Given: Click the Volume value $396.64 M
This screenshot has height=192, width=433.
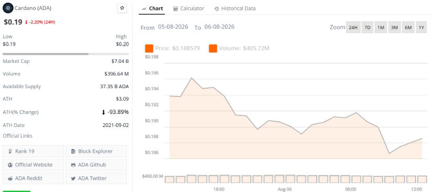Looking at the screenshot, I should 117,73.
